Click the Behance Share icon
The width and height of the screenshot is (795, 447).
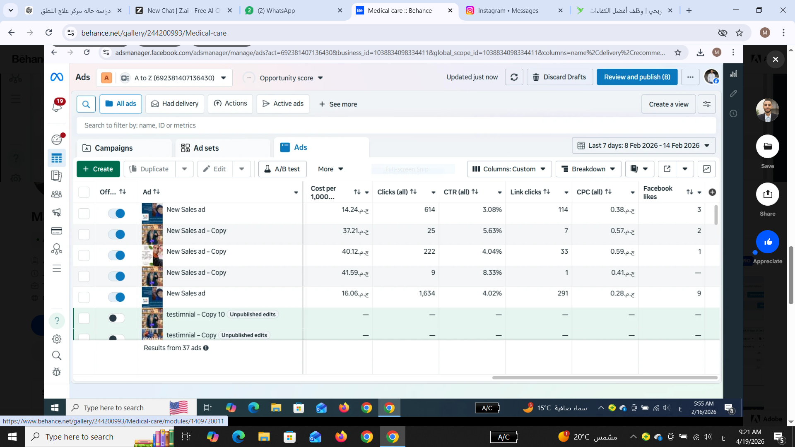pos(767,194)
